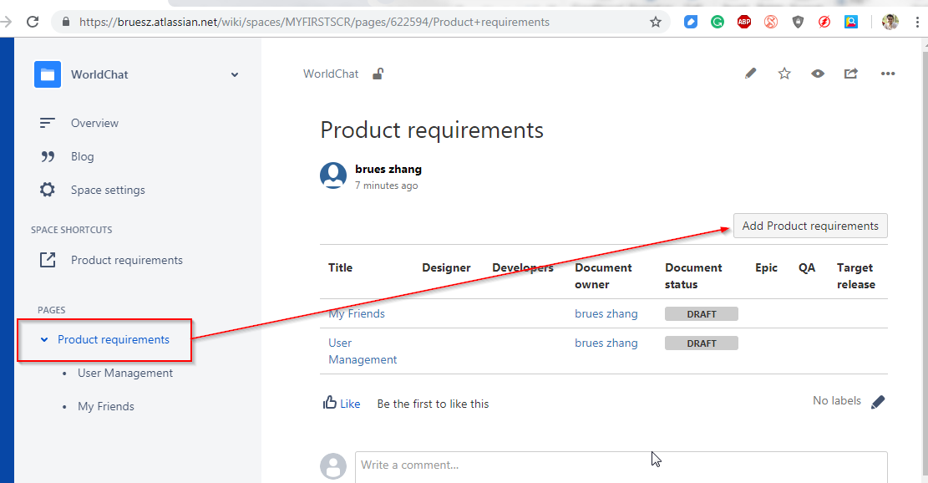Share this page using the share icon

pos(851,74)
